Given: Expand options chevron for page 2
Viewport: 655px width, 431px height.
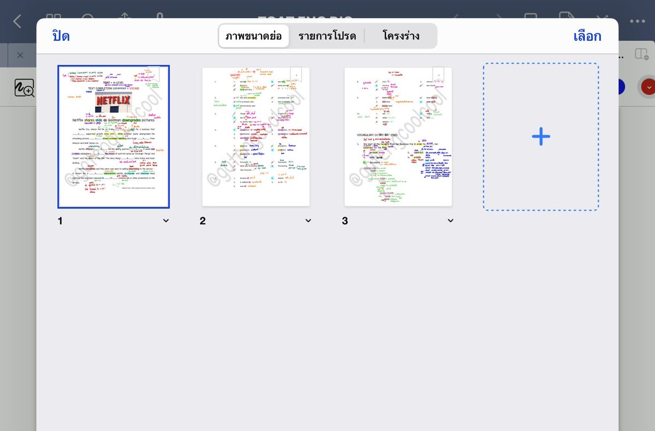Looking at the screenshot, I should pos(308,221).
